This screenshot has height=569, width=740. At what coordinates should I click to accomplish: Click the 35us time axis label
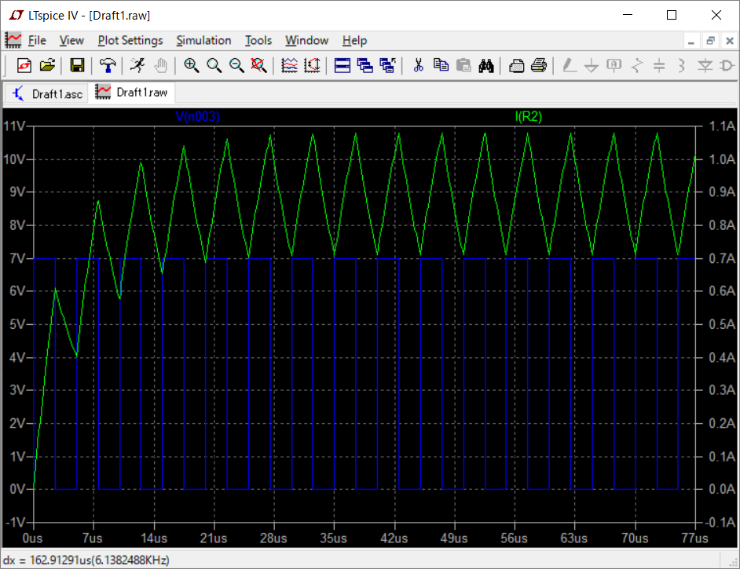point(333,538)
